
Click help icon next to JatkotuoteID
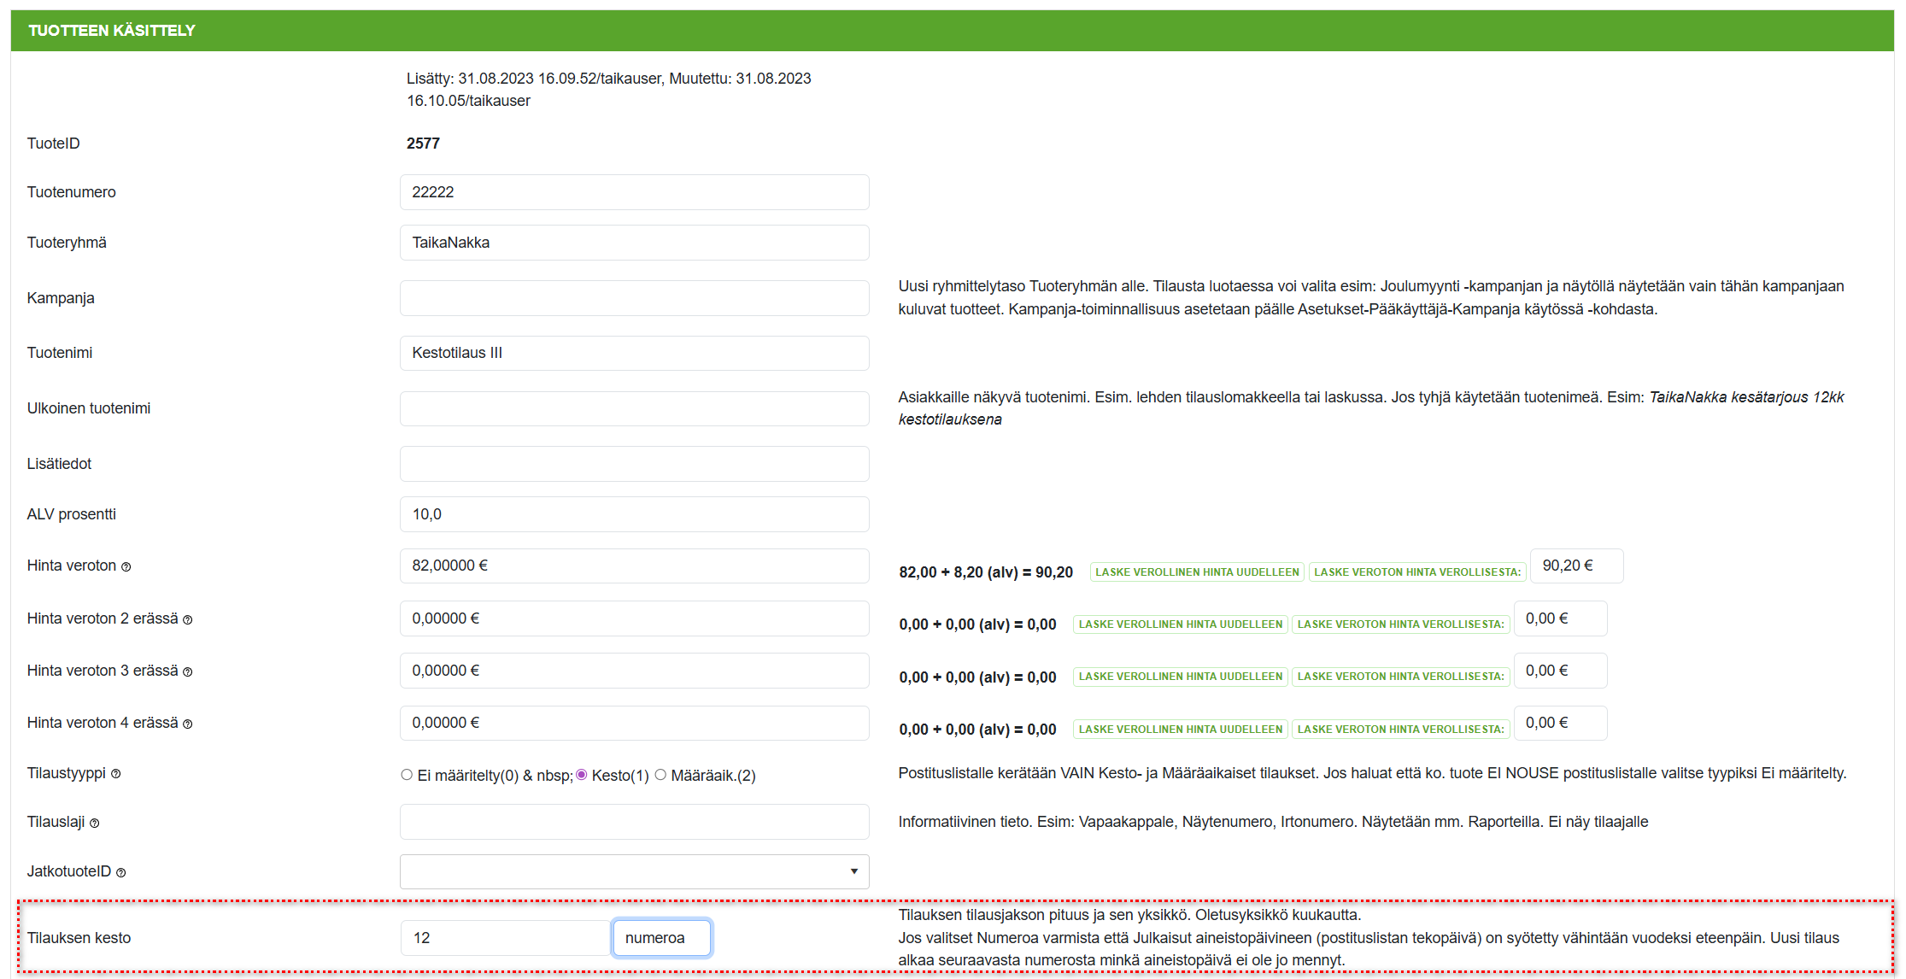[x=120, y=873]
